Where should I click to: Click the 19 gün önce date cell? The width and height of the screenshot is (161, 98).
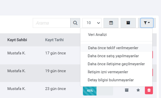55,71
